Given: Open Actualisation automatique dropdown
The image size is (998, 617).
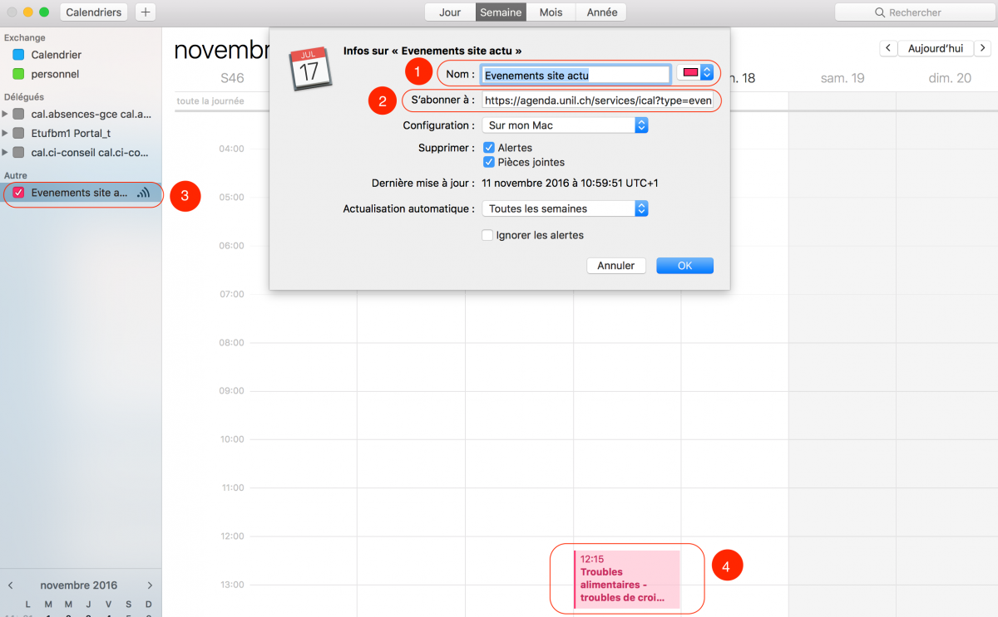Looking at the screenshot, I should click(565, 209).
